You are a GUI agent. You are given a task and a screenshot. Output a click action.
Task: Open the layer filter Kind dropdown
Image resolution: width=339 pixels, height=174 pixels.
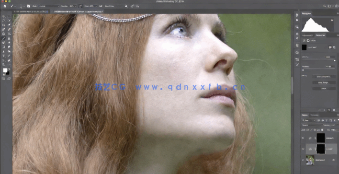click(309, 120)
